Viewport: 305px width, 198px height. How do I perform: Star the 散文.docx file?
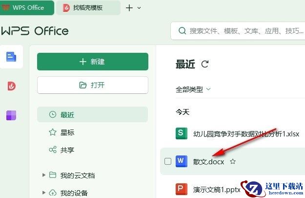(x=233, y=161)
